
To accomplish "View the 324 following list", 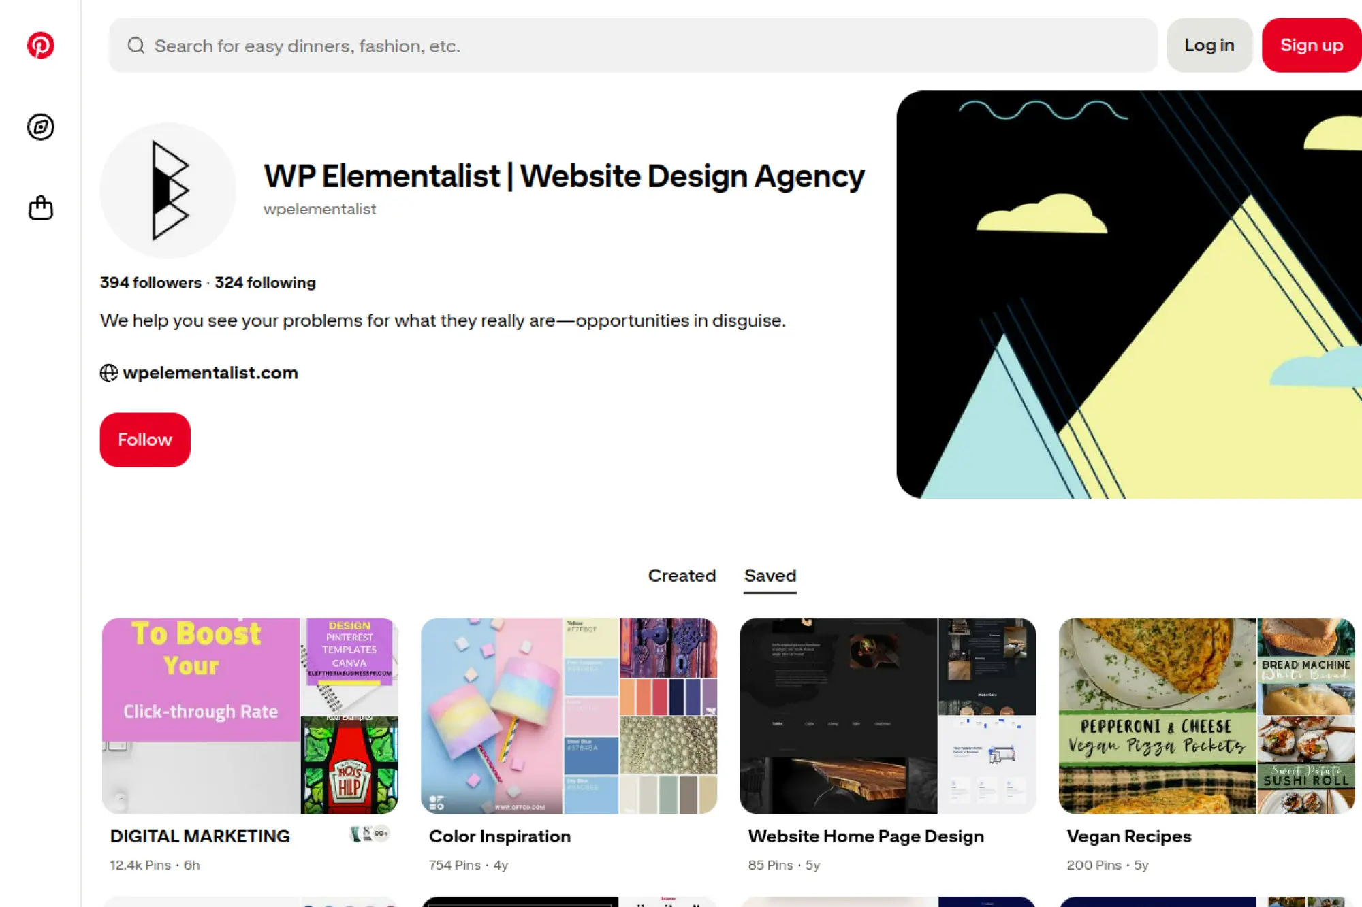I will 265,282.
